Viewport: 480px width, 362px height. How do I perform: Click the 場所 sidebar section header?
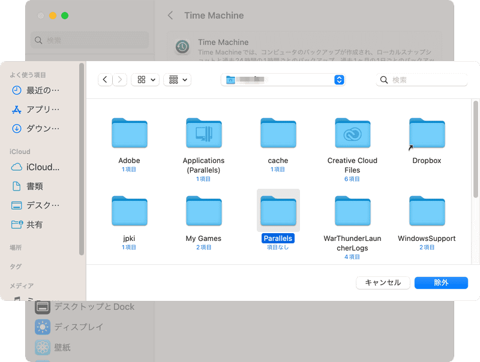pyautogui.click(x=16, y=248)
